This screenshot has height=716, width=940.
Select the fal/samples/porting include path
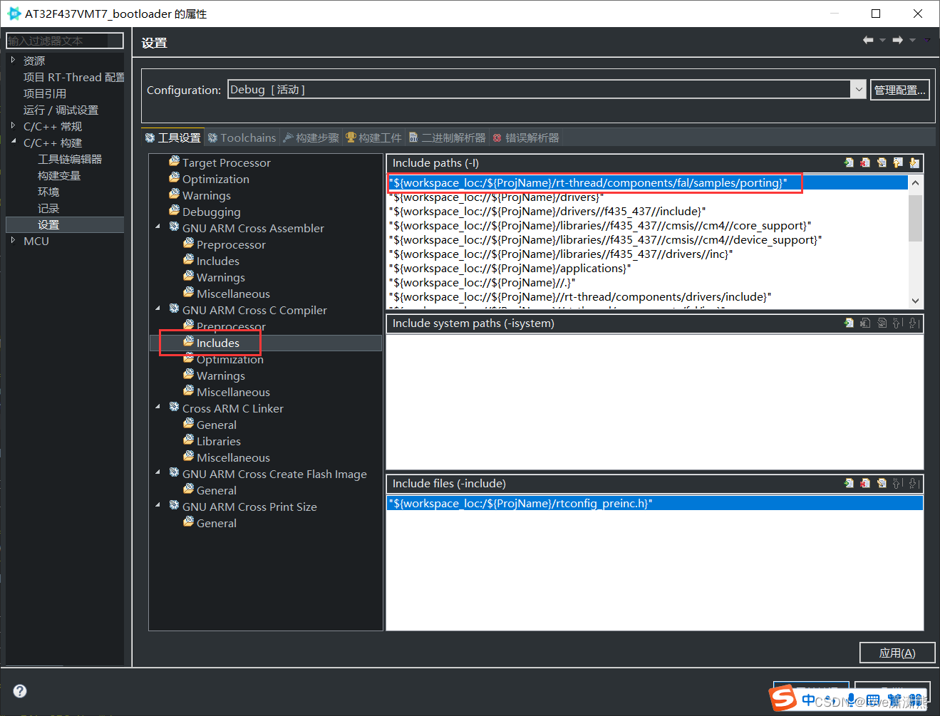648,182
